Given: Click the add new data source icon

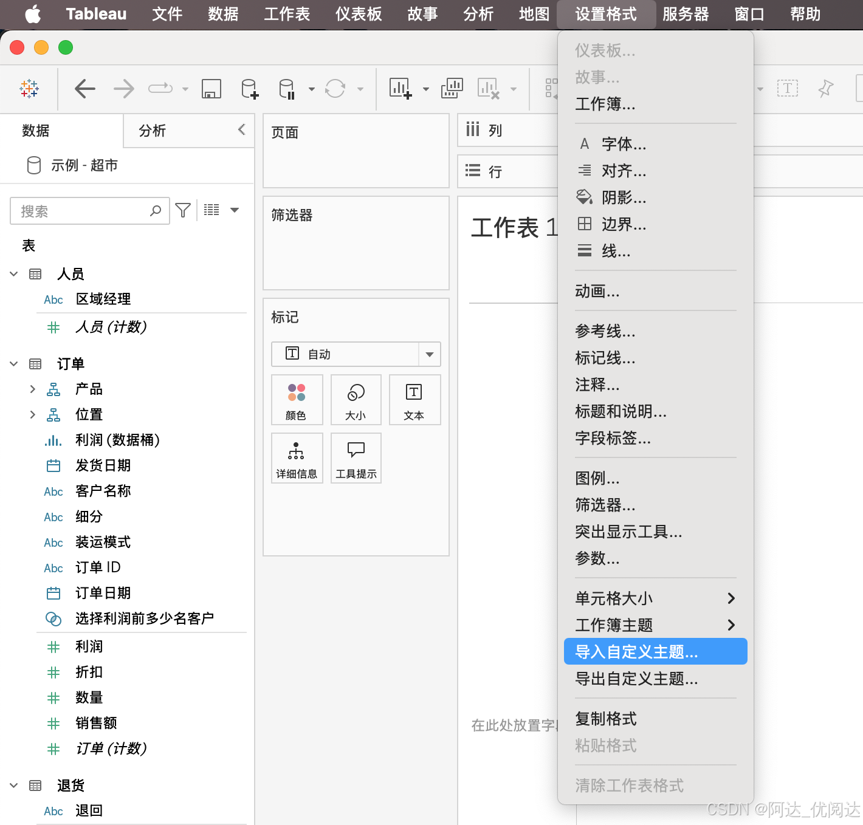Looking at the screenshot, I should [x=250, y=89].
